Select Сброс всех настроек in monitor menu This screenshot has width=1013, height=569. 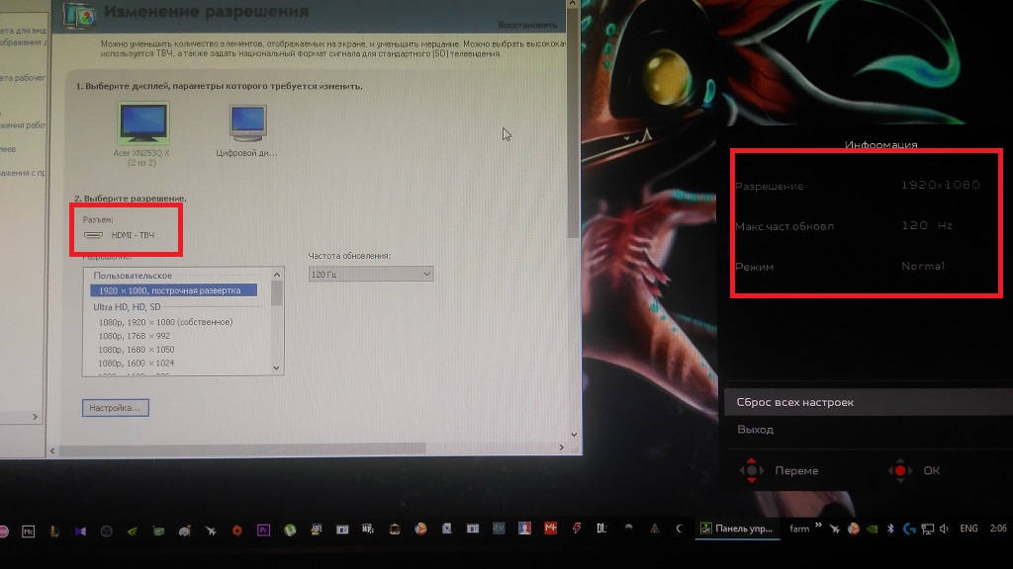[x=795, y=402]
